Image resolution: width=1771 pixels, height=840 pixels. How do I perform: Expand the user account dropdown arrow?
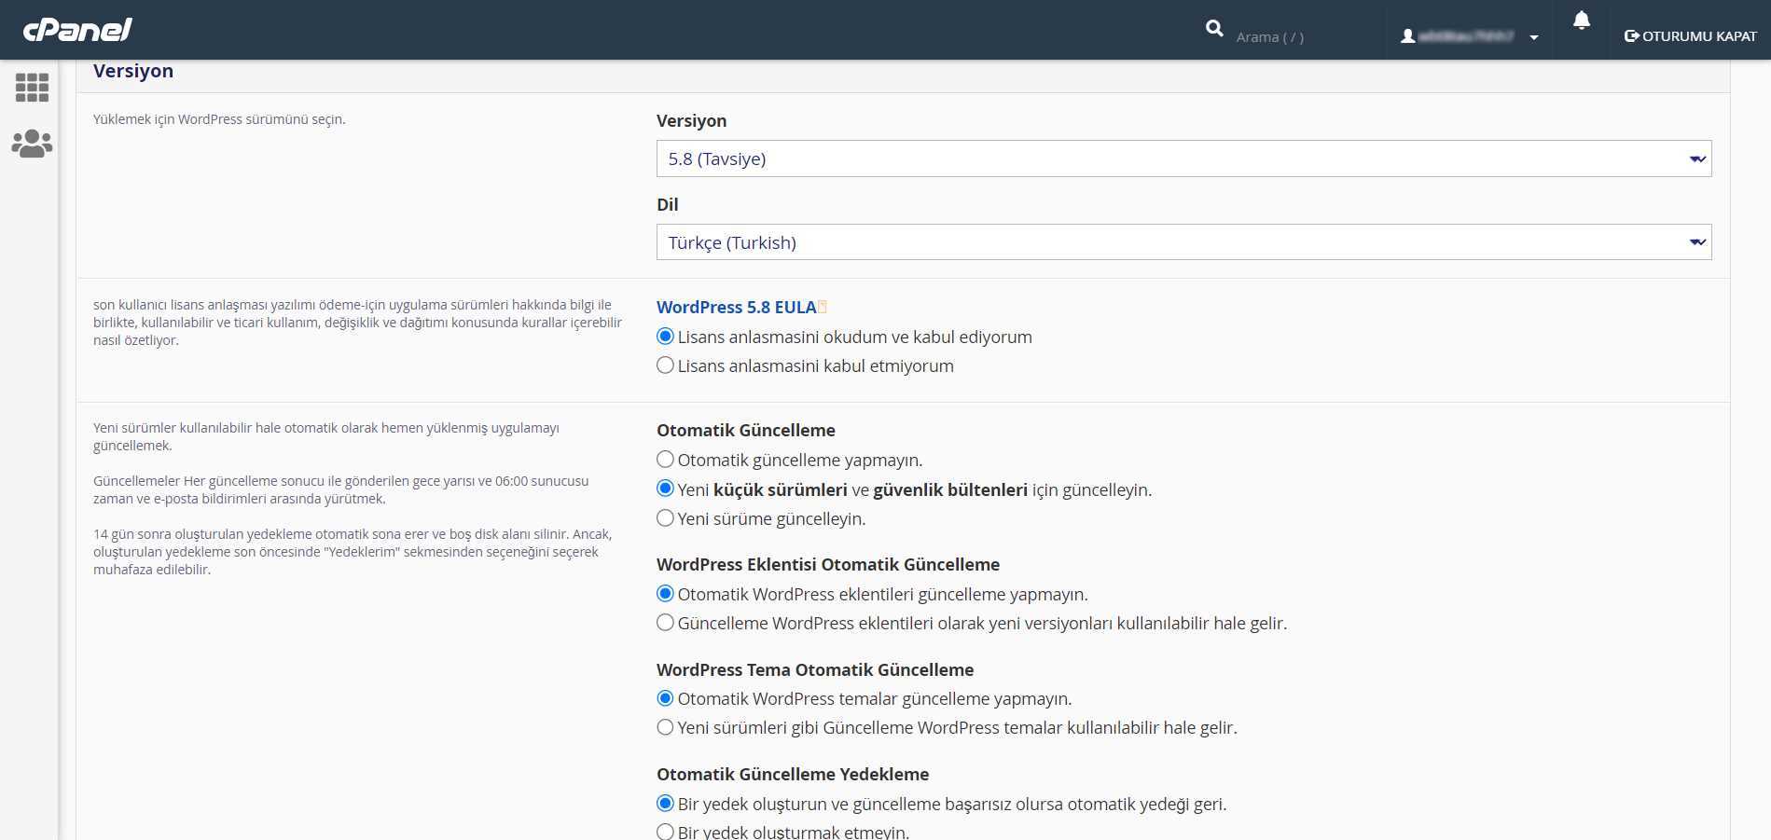[1534, 37]
